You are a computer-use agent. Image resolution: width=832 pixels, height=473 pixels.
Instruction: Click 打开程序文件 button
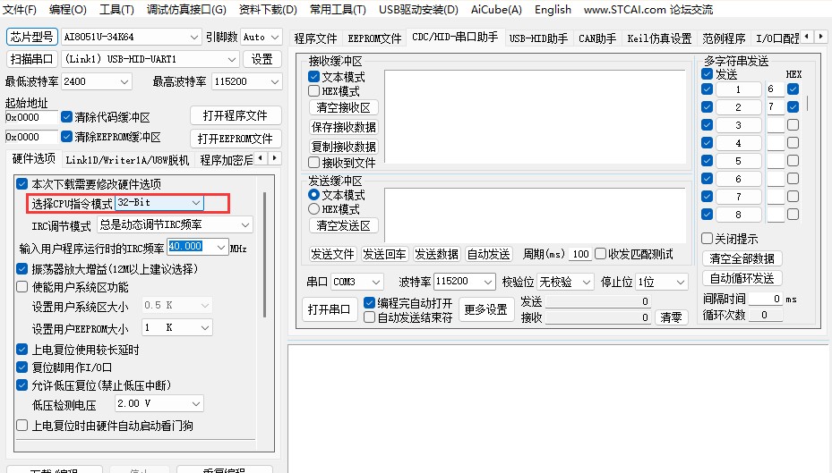point(236,115)
